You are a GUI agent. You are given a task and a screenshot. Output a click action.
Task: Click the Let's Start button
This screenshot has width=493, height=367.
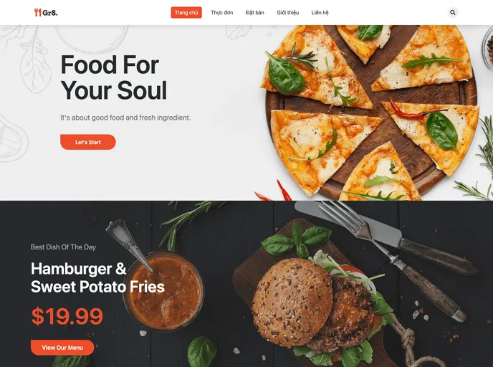pyautogui.click(x=88, y=142)
